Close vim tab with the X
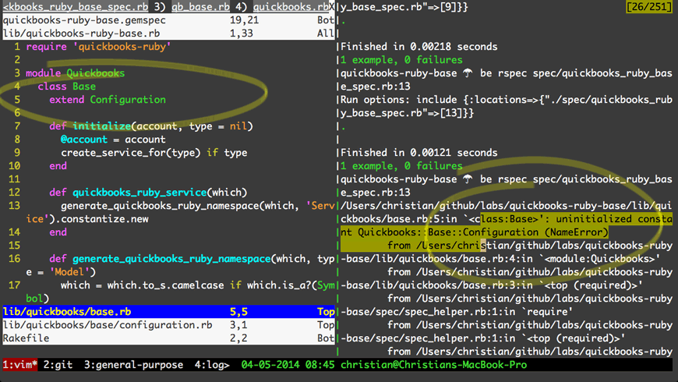Image resolution: width=678 pixels, height=382 pixels. [332, 7]
